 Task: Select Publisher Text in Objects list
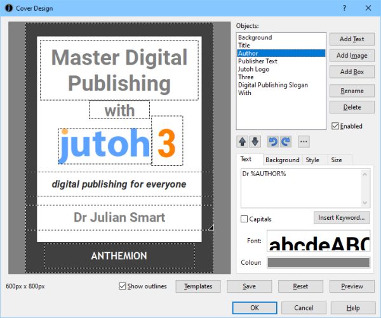[281, 61]
